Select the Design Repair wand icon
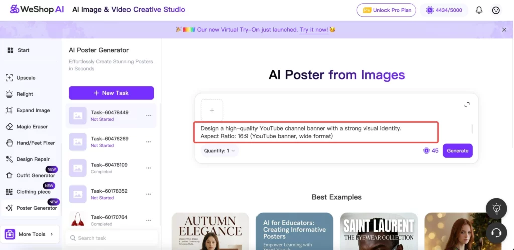The image size is (514, 250). pyautogui.click(x=9, y=159)
